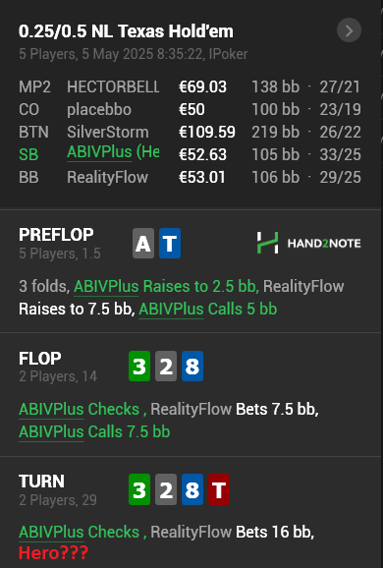Click ABIVPlus Calls 5 bb link

208,310
